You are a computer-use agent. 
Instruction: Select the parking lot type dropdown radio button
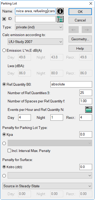tap(4, 143)
